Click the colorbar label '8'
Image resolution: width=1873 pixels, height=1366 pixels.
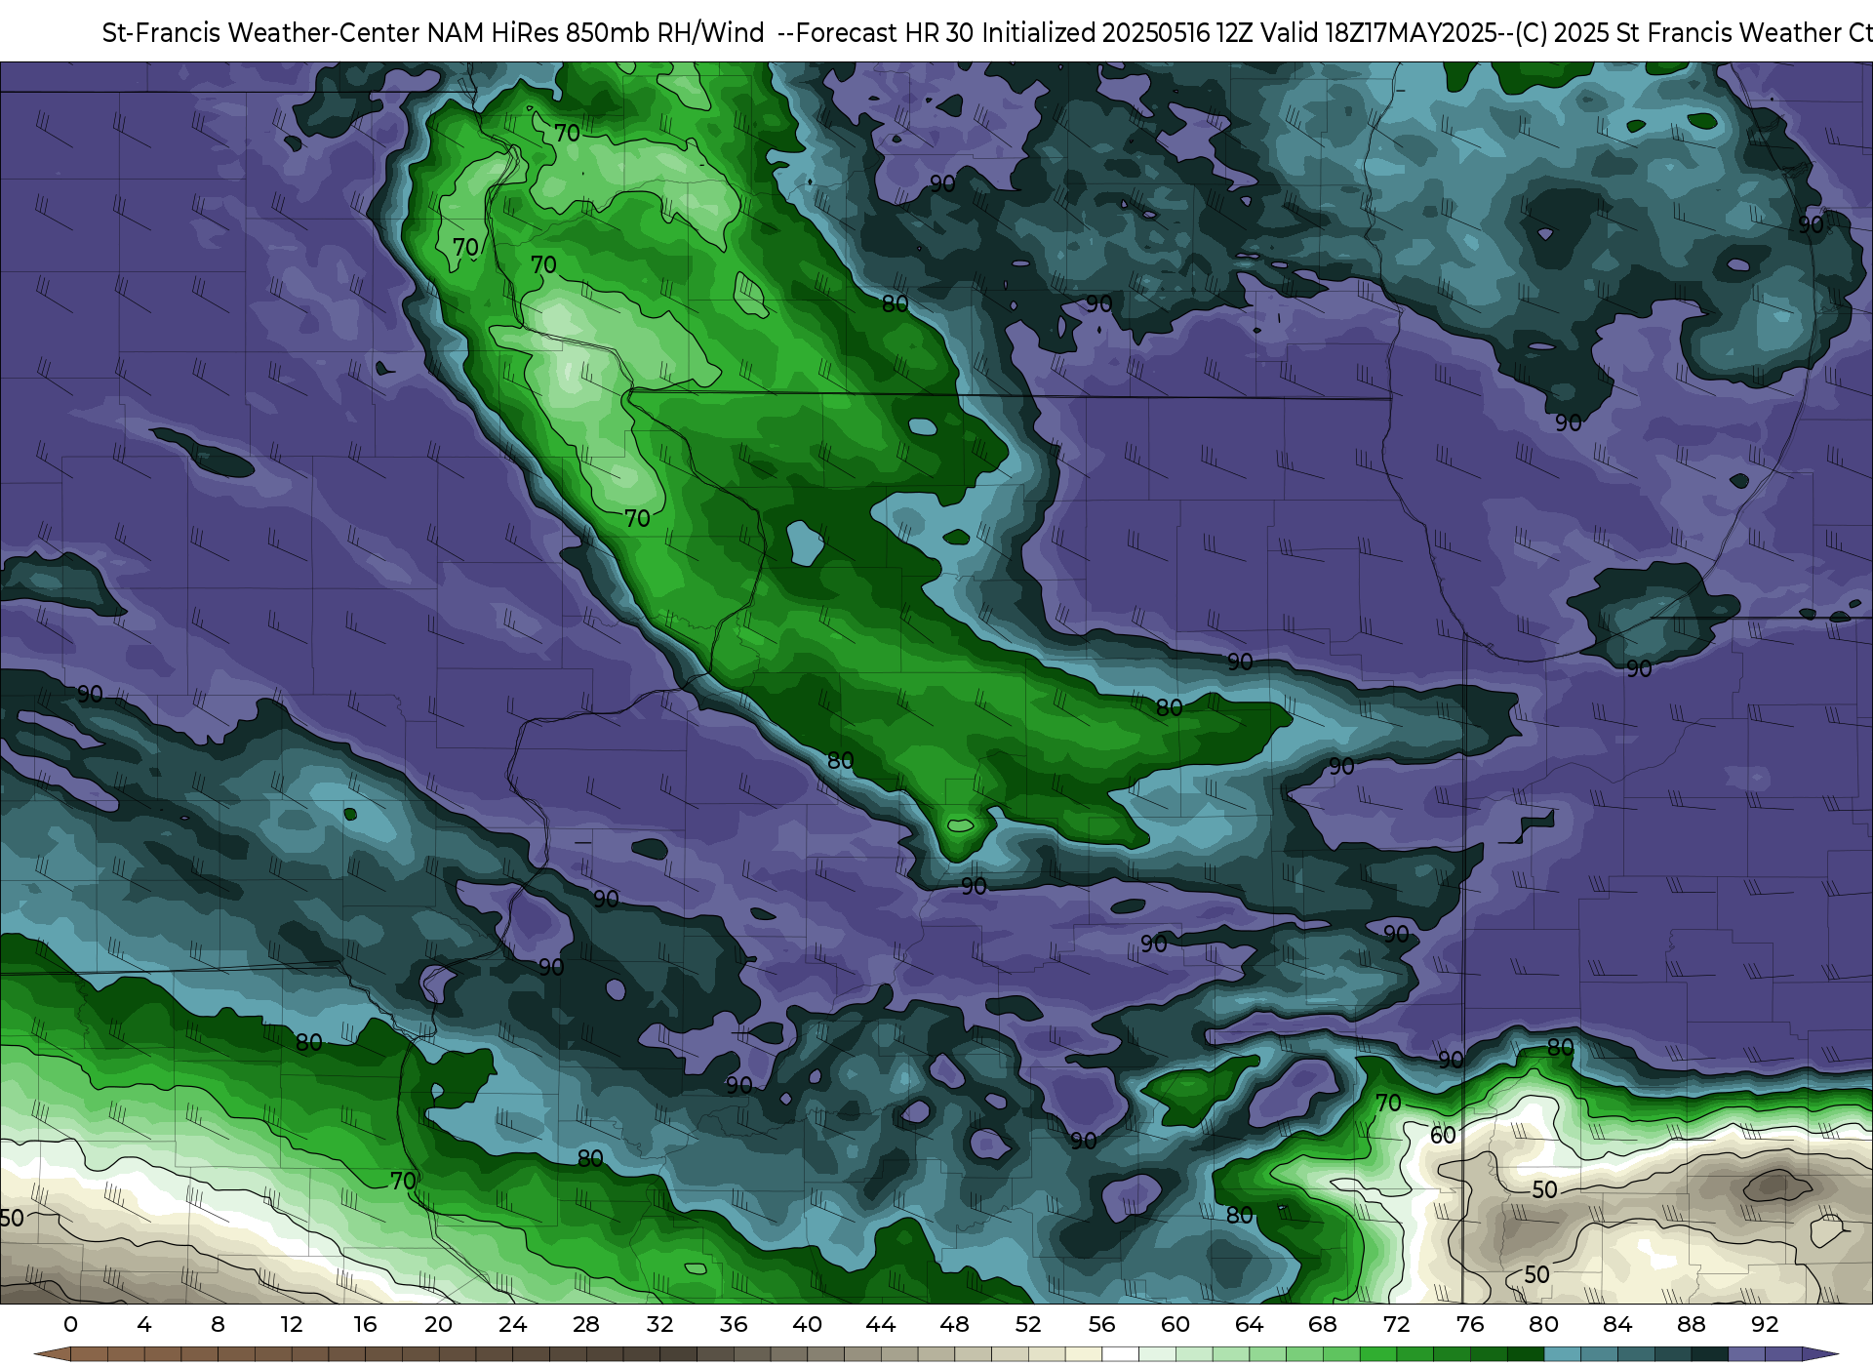218,1324
